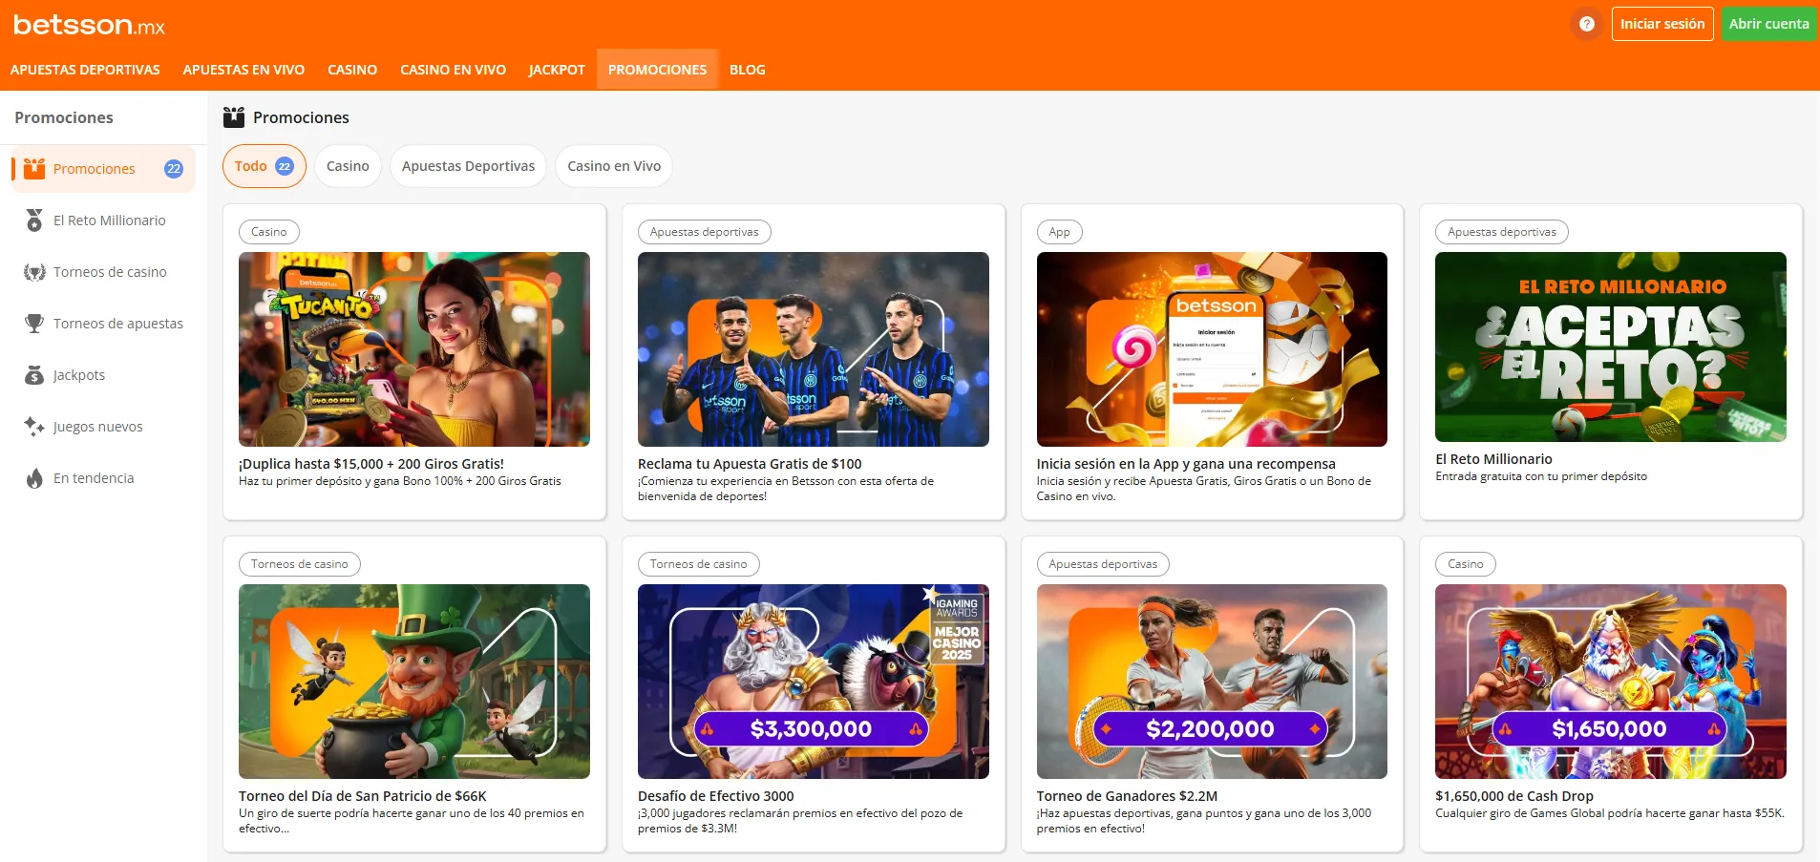Click the Torneos de apuestas trophy icon
The width and height of the screenshot is (1820, 862).
click(34, 324)
